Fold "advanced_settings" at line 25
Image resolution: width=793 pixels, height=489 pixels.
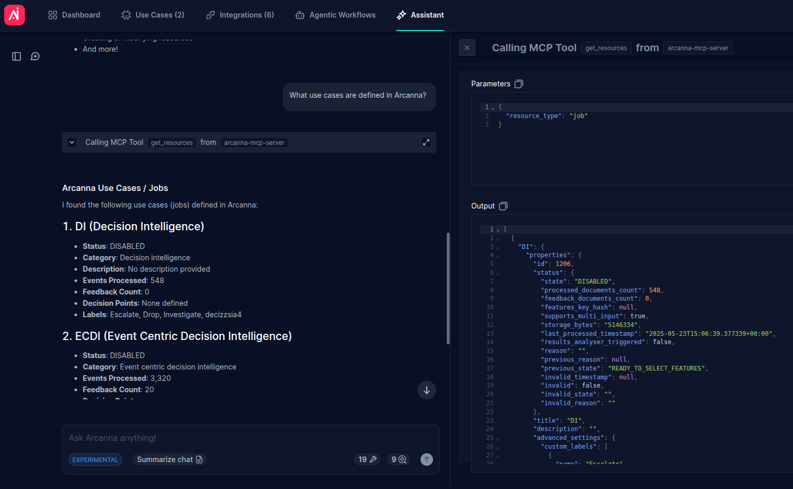[498, 438]
